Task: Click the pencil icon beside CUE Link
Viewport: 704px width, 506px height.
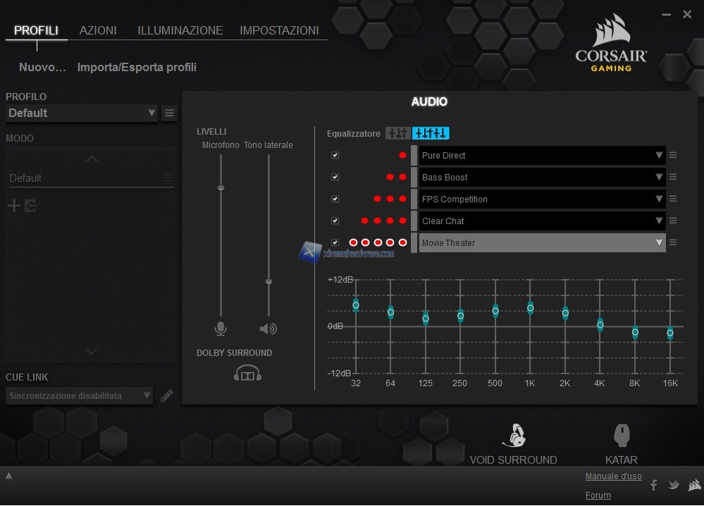Action: click(167, 396)
